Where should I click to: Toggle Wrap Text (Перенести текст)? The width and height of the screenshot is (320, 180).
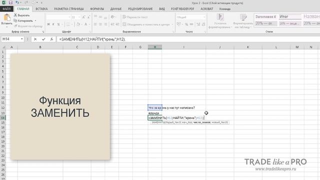135,17
